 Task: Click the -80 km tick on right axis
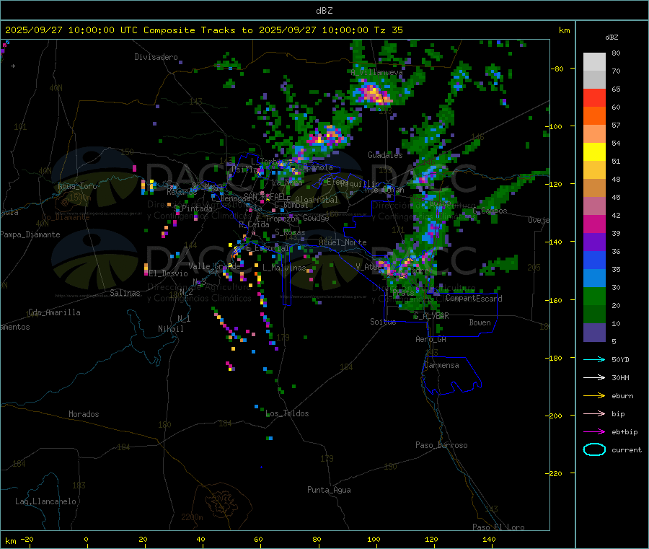pyautogui.click(x=557, y=69)
